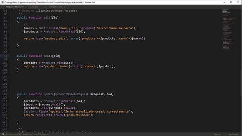The height and width of the screenshot is (136, 242).
Task: Click line number 98 in the gutter
Action: pos(6,56)
